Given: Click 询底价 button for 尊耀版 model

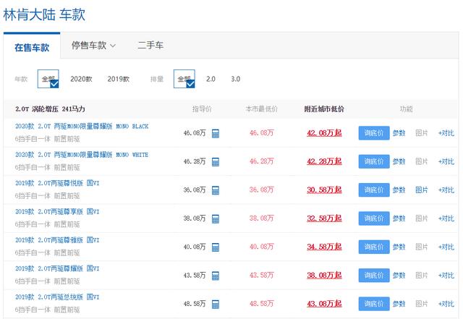Looking at the screenshot, I should [374, 276].
